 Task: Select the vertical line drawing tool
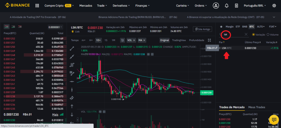pyautogui.click(x=72, y=90)
